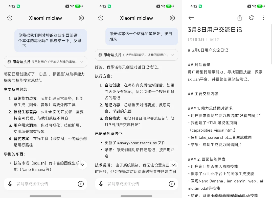Tap the plus icon to add an attachment
273x198 pixels.
coord(81,184)
